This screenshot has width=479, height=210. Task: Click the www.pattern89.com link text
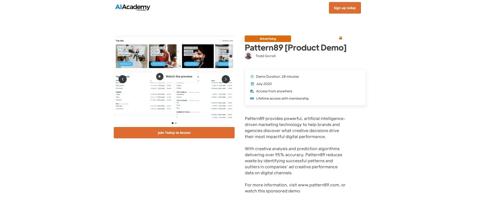coord(319,185)
